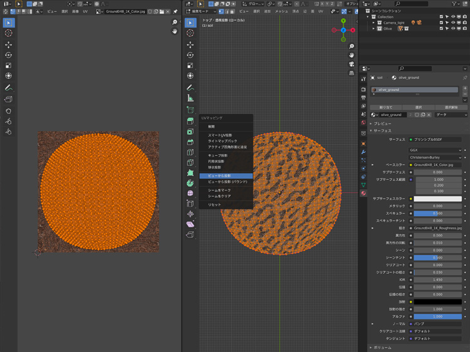Click the UV editor zoom magnifier icon
Viewport: 470px width, 352px height.
click(x=175, y=23)
